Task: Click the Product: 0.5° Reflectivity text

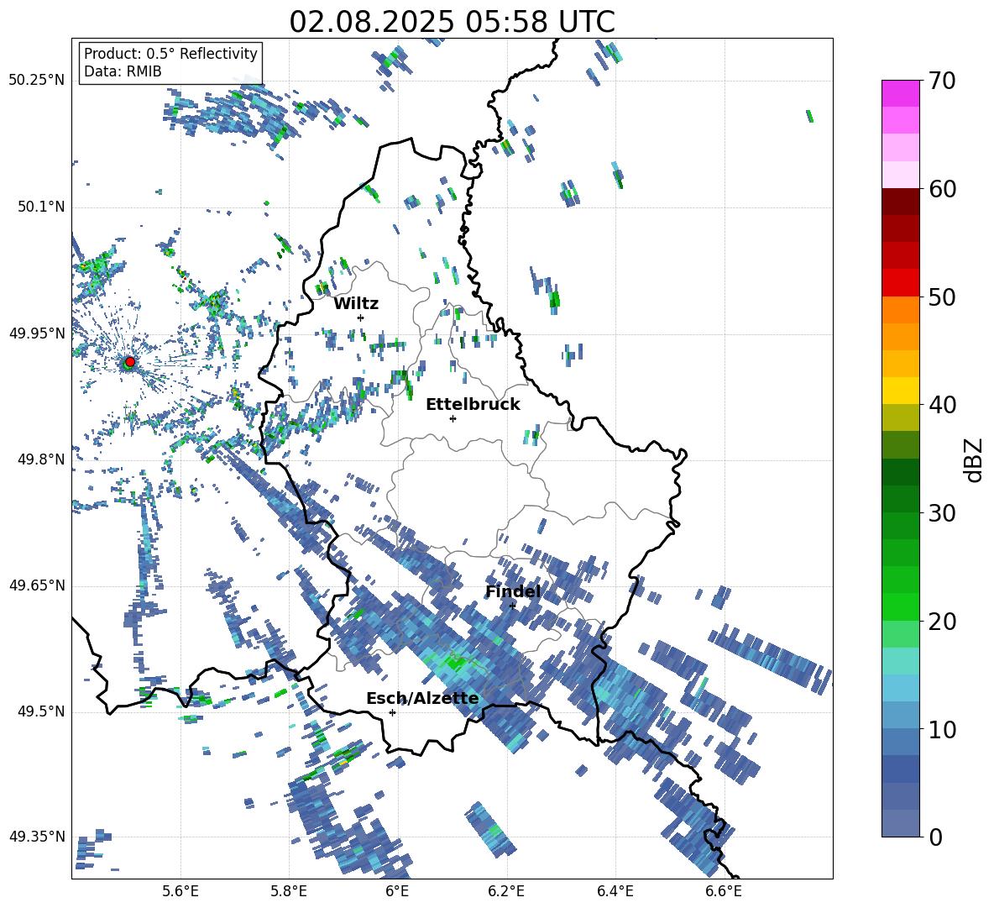Action: [170, 54]
